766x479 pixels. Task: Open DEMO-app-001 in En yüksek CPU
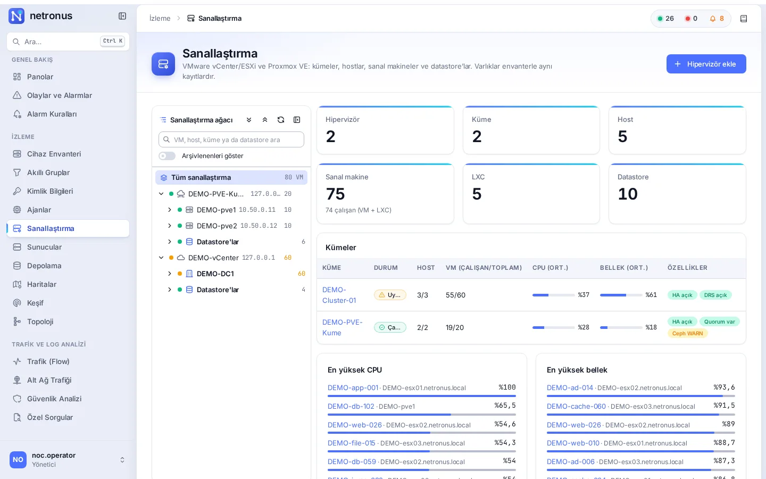coord(353,387)
